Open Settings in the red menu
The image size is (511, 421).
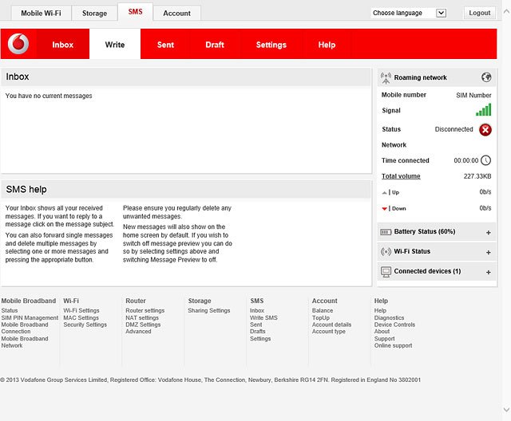point(271,45)
